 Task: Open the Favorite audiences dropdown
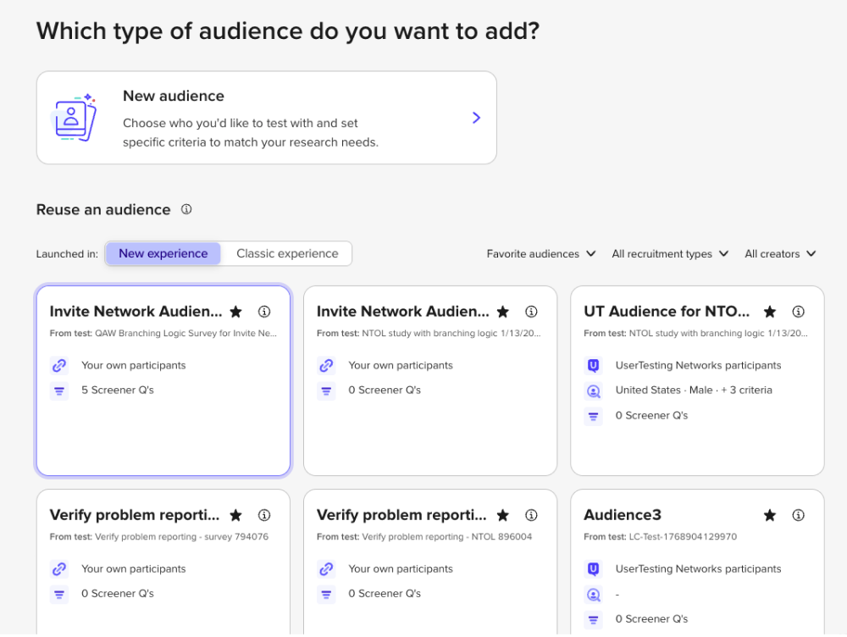point(540,253)
